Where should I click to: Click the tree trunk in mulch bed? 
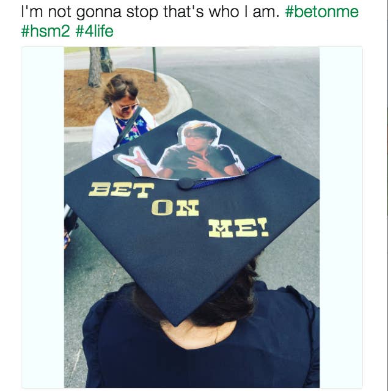[x=95, y=67]
